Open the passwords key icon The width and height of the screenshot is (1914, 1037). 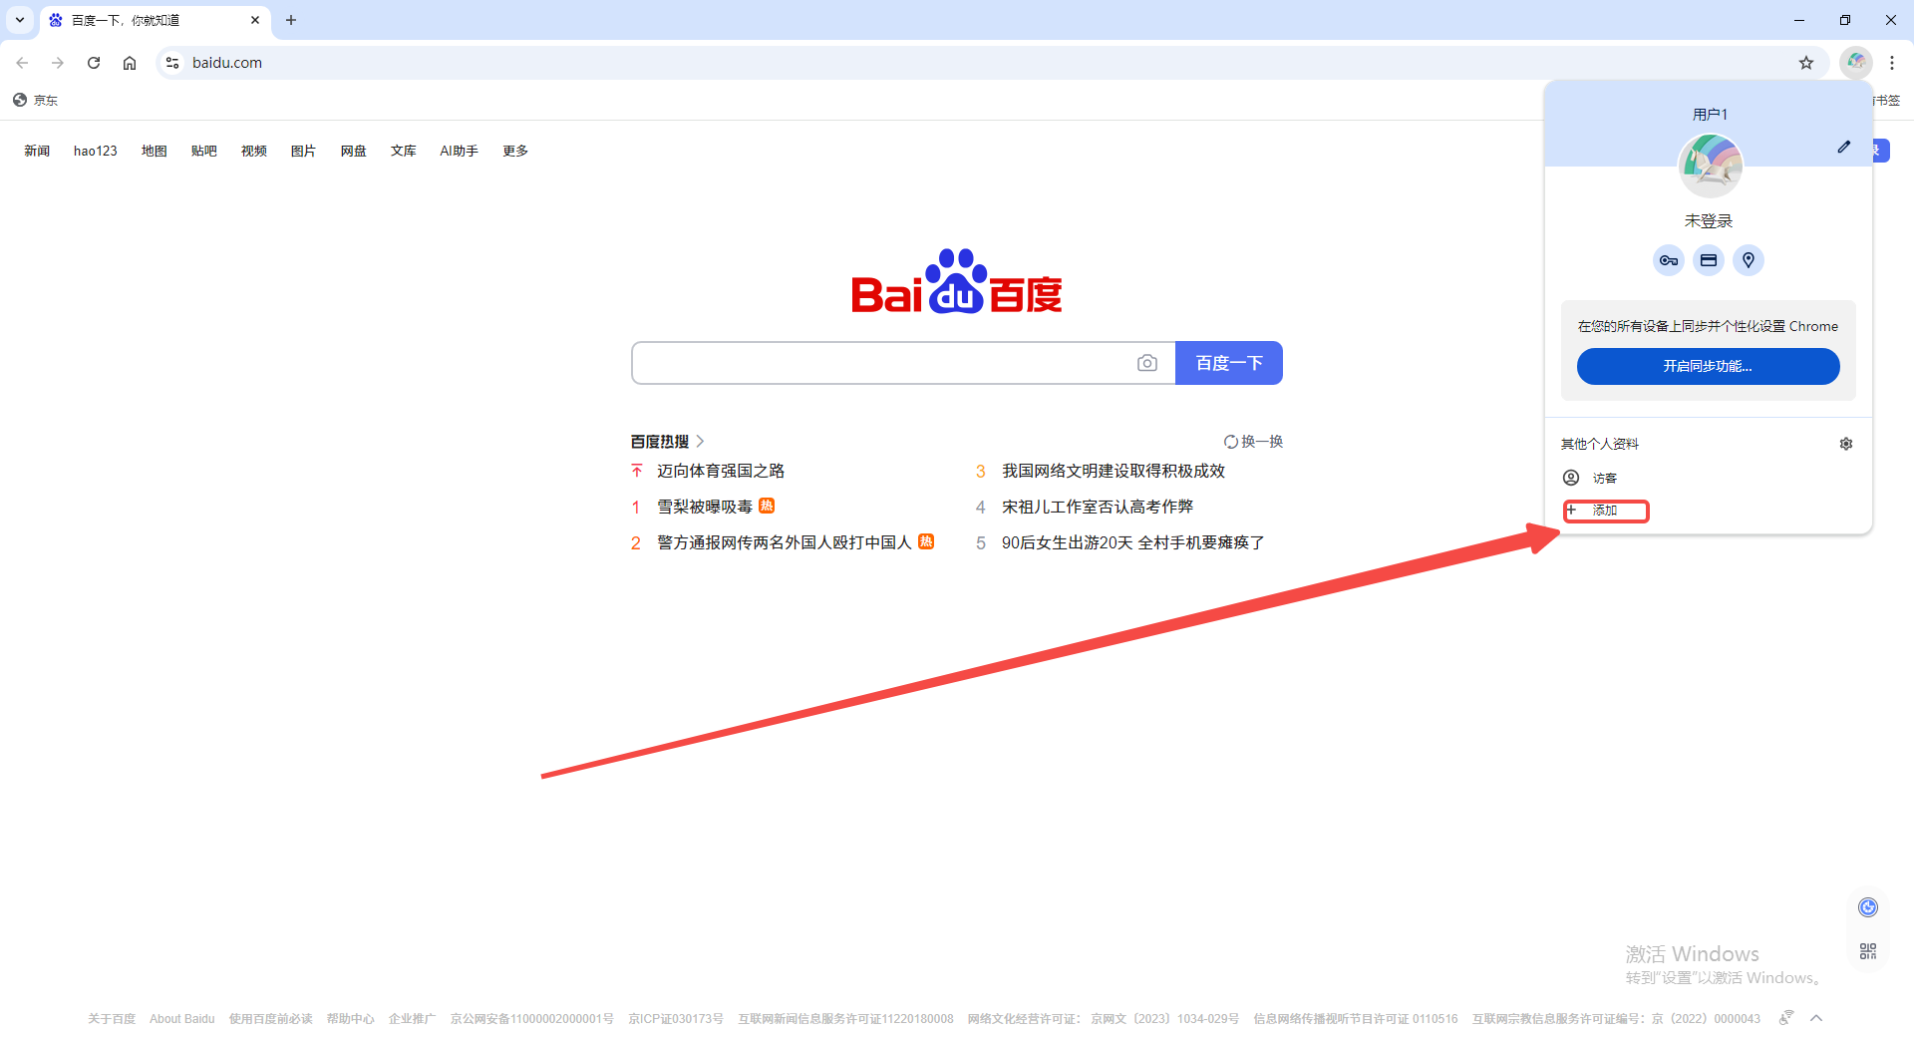coord(1669,260)
